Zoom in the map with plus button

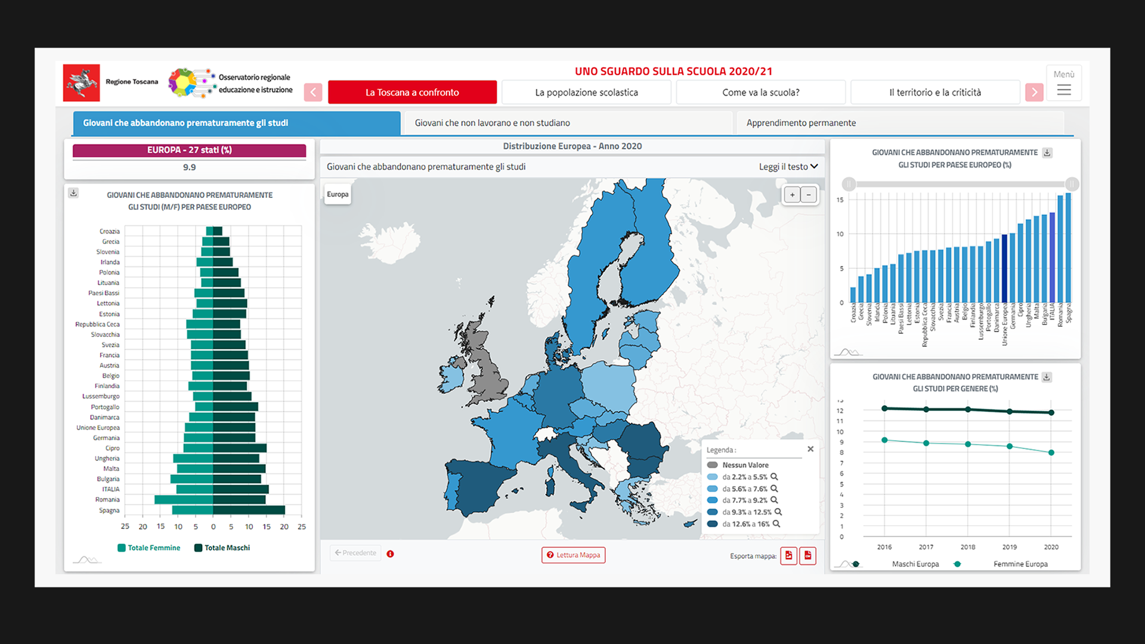pos(792,195)
